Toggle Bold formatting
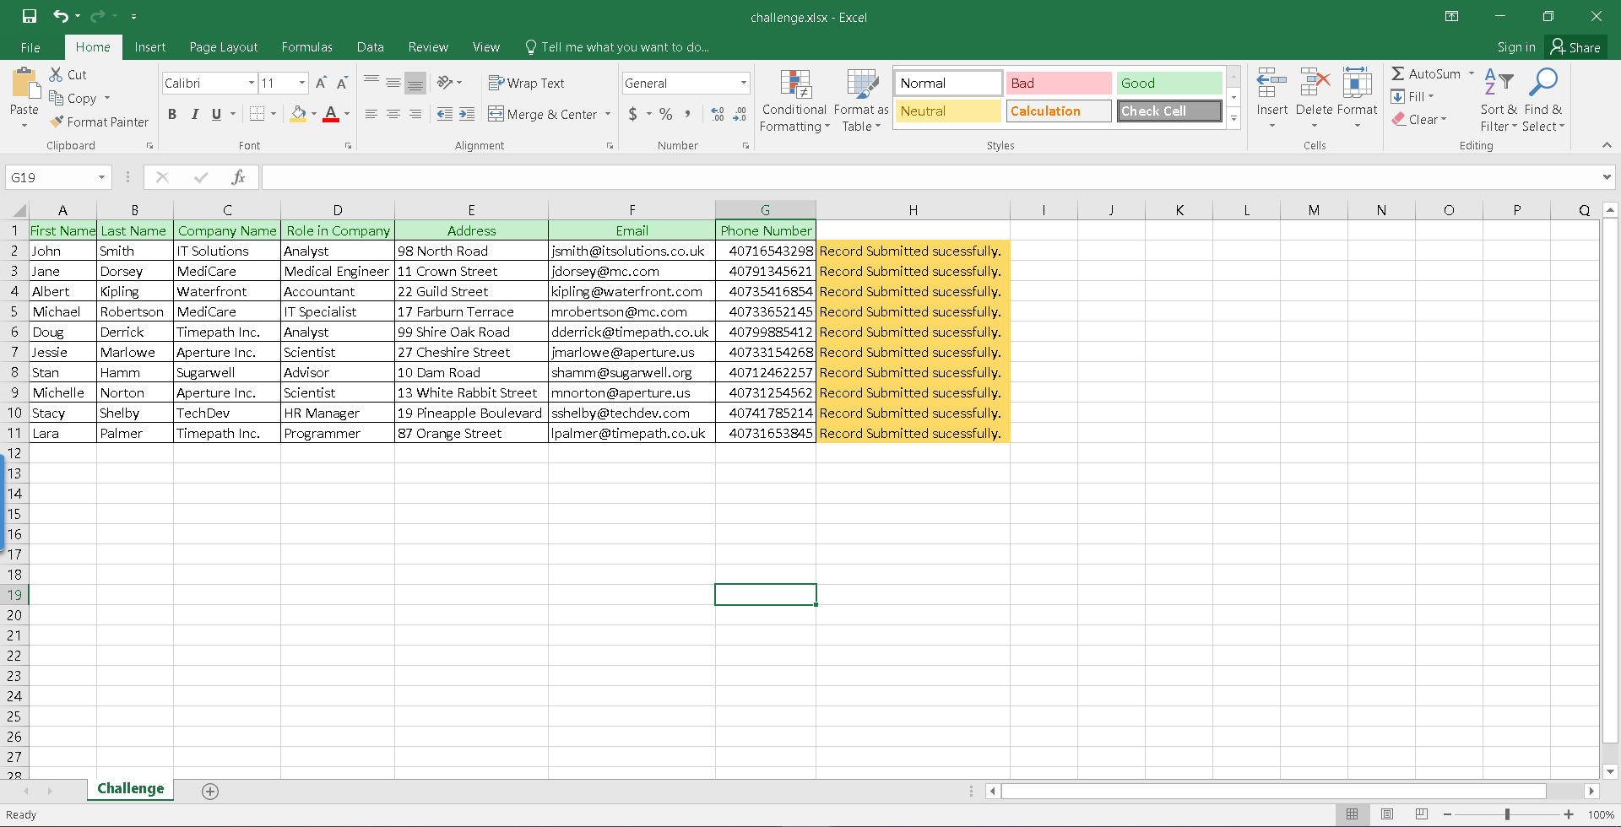 [x=172, y=114]
